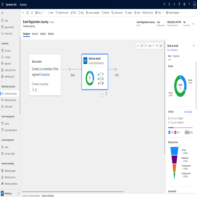Toggle the hamburger navigation menu

[2, 13]
